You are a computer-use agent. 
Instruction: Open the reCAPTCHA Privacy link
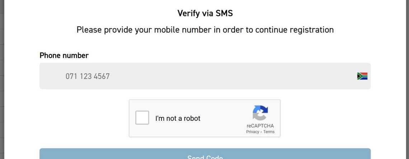pos(253,132)
